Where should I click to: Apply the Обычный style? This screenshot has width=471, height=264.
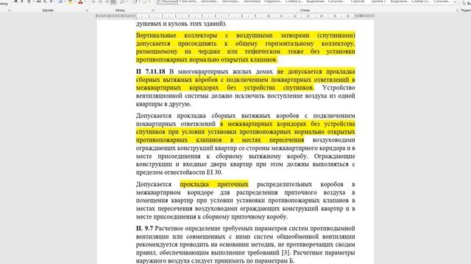[168, 1]
